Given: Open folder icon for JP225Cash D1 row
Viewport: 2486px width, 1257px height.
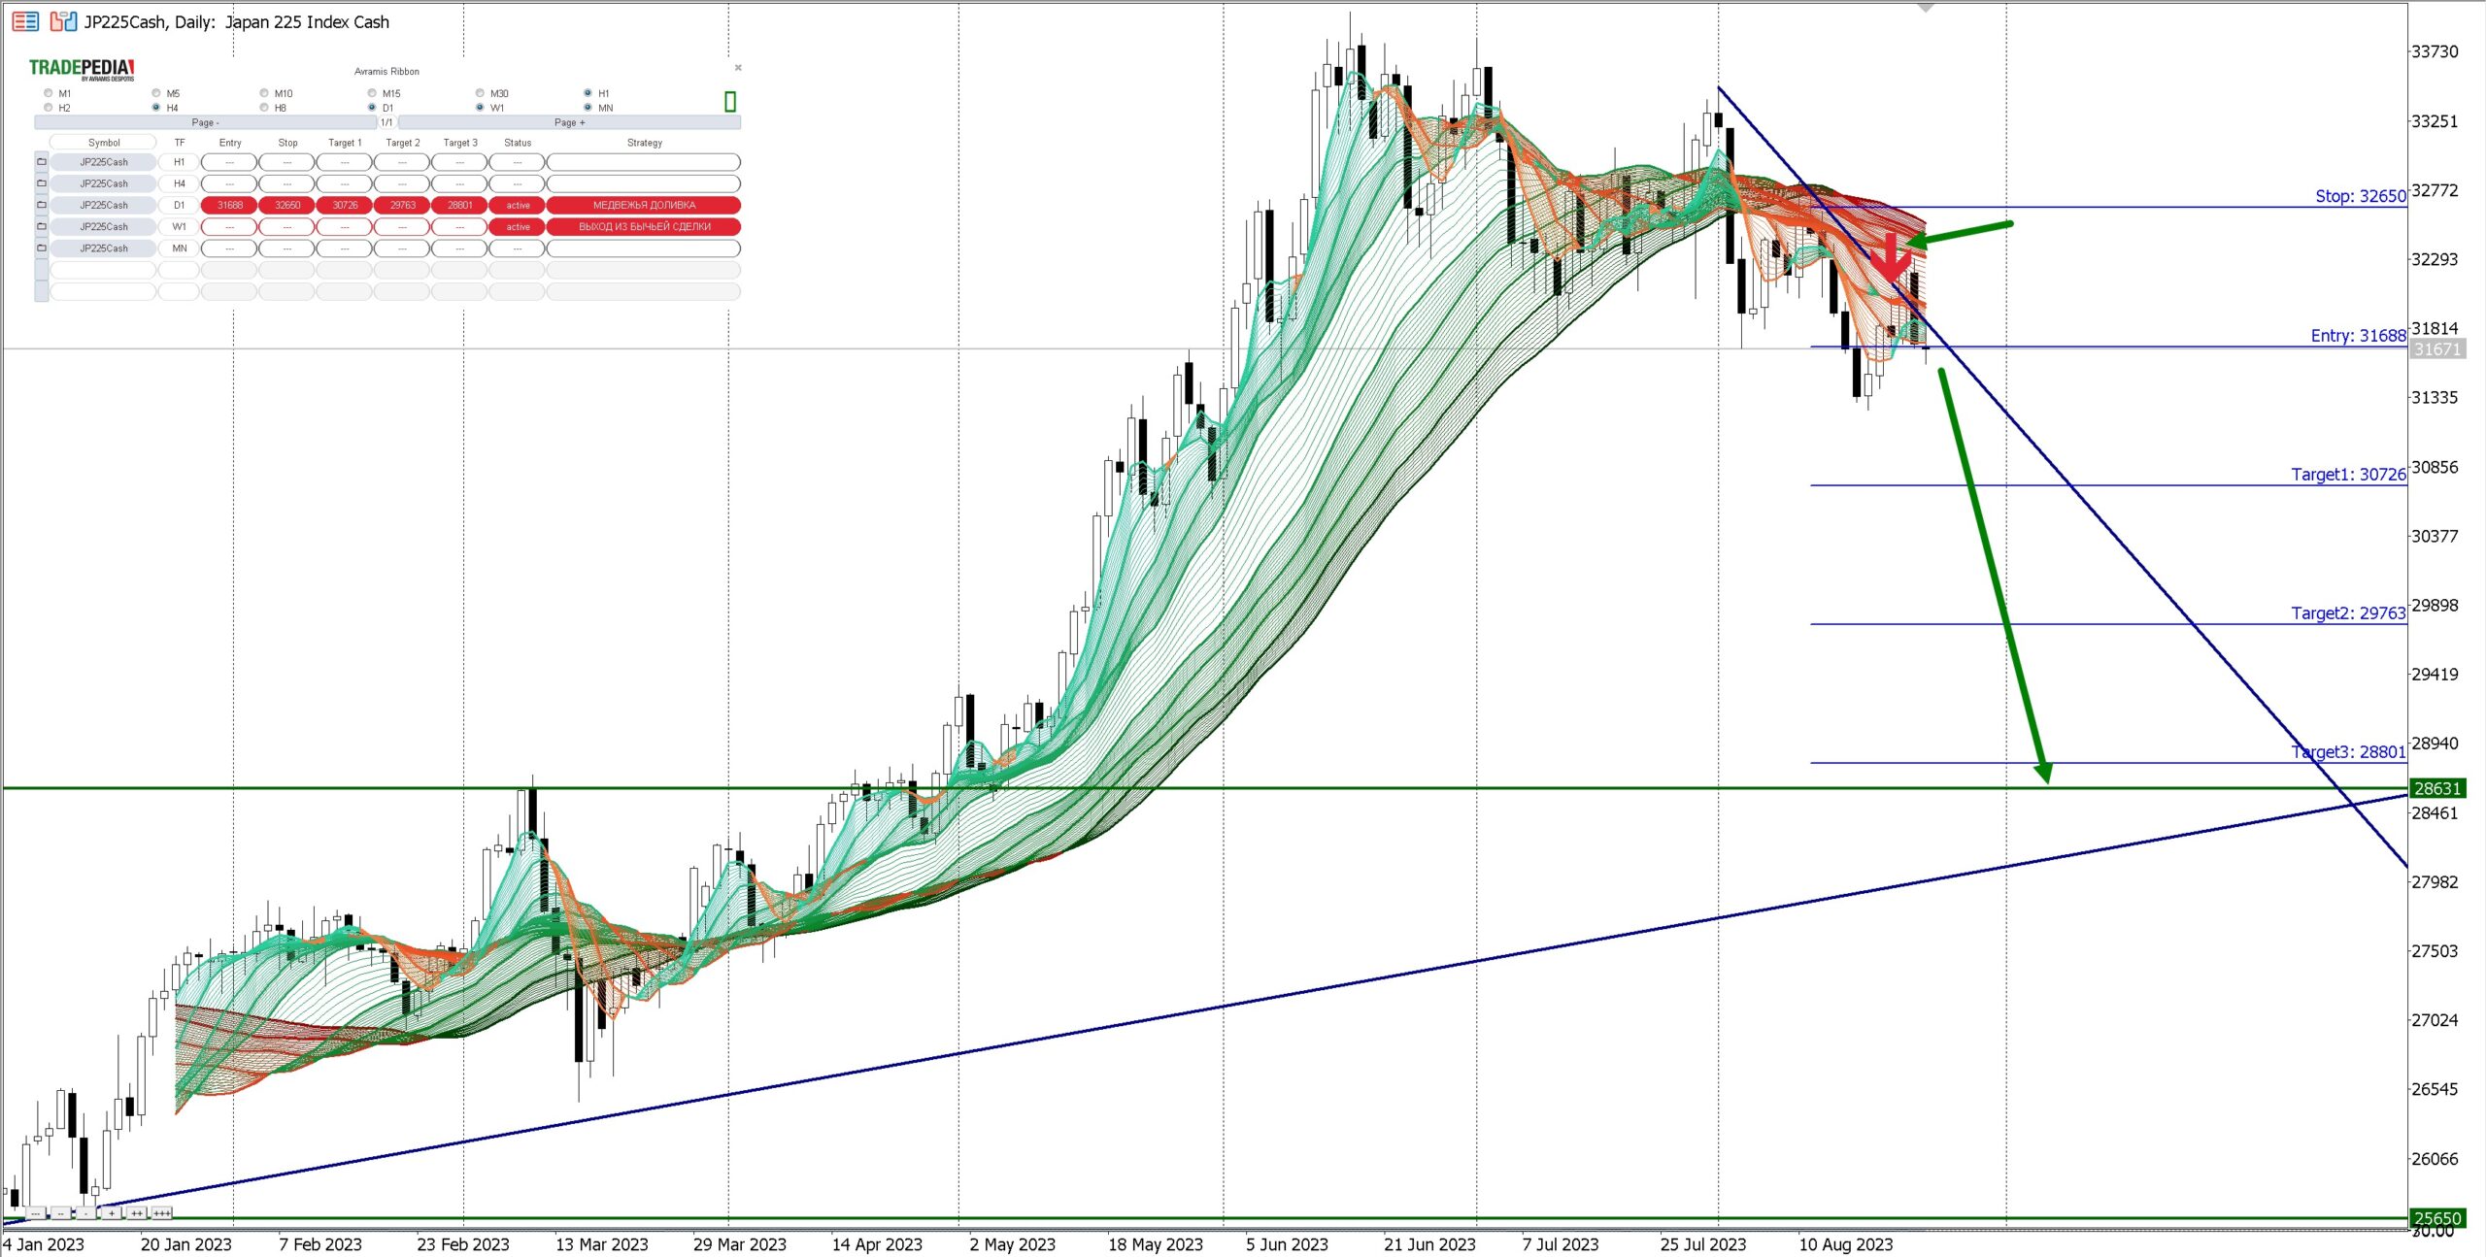Looking at the screenshot, I should point(42,205).
